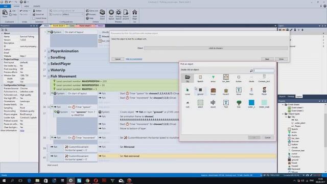This screenshot has width=327, height=184.
Task: Expand the WaterUp event group
Action: click(x=49, y=71)
